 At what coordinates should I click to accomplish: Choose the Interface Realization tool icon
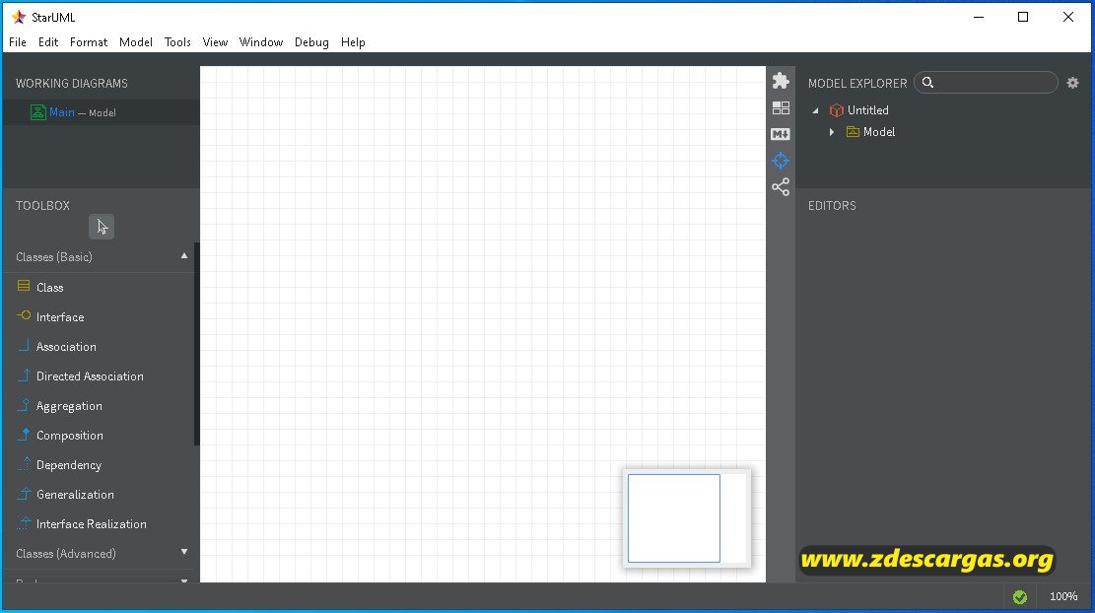[x=24, y=523]
